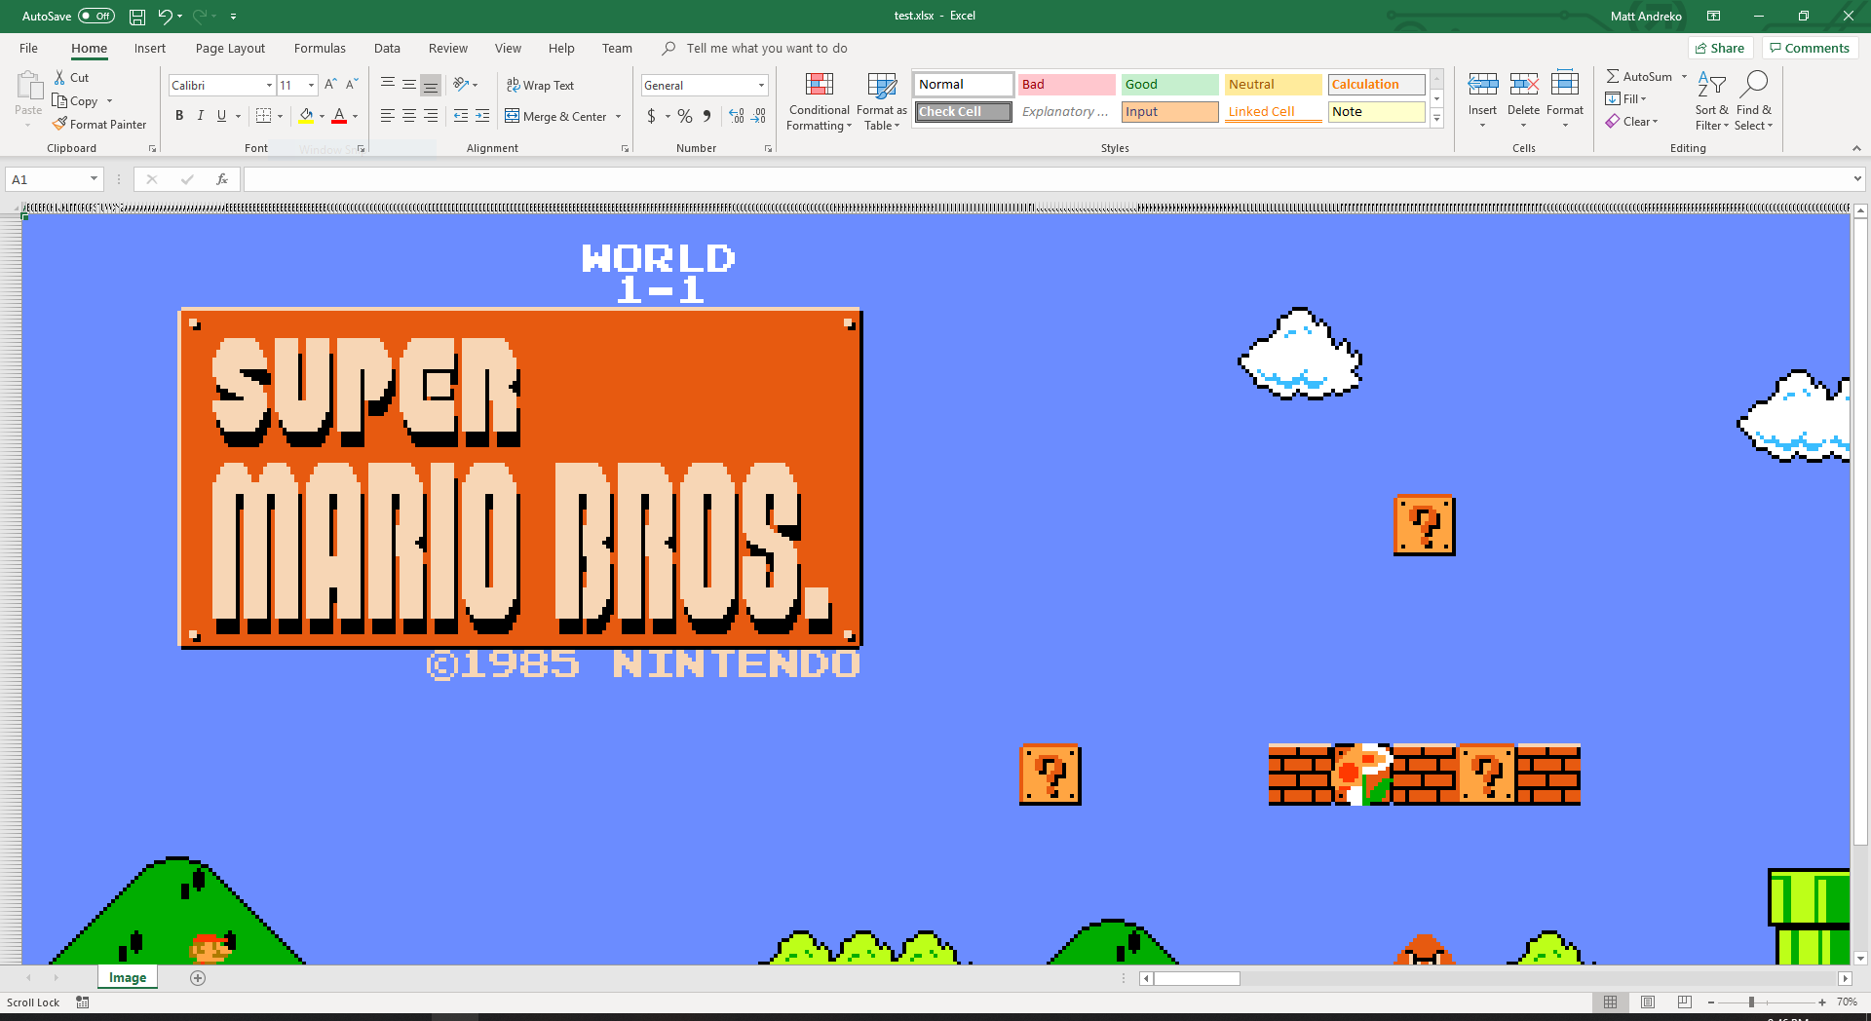
Task: Click the Comments button
Action: pyautogui.click(x=1810, y=48)
